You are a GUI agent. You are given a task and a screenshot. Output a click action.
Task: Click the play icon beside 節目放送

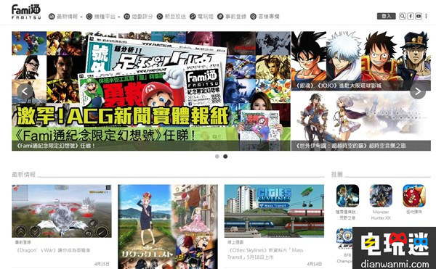click(x=160, y=17)
